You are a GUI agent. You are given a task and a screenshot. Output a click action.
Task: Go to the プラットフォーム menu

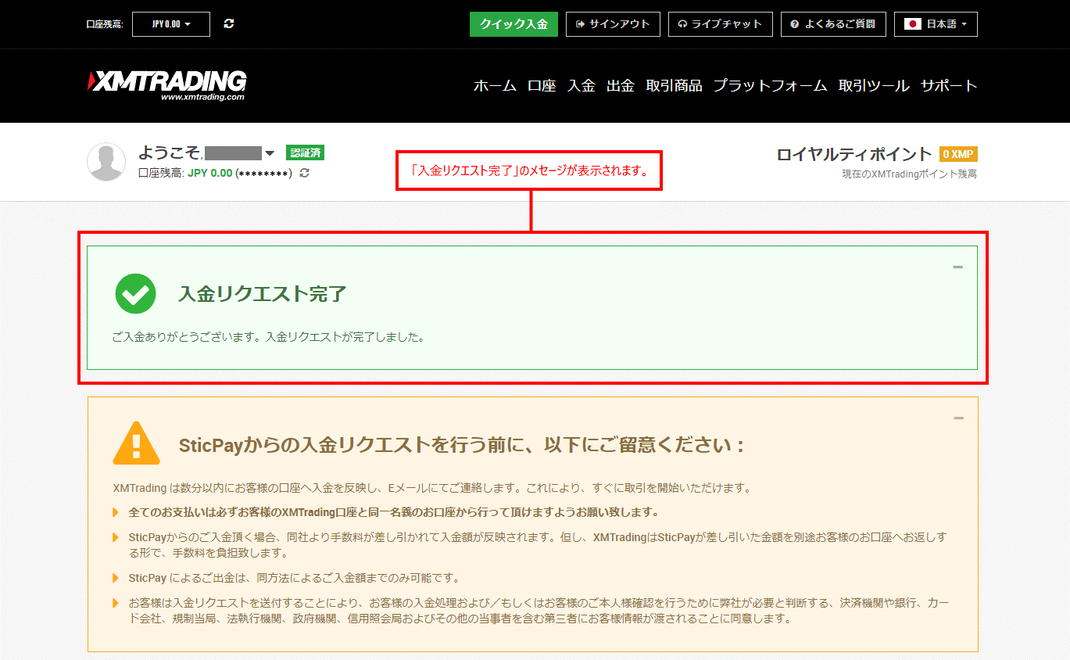(769, 86)
